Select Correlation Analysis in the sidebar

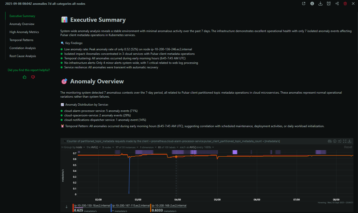click(x=23, y=48)
